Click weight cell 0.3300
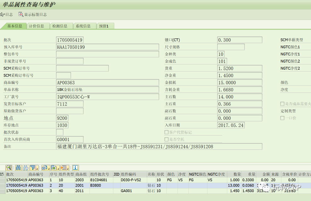The image size is (311, 201). point(249,180)
